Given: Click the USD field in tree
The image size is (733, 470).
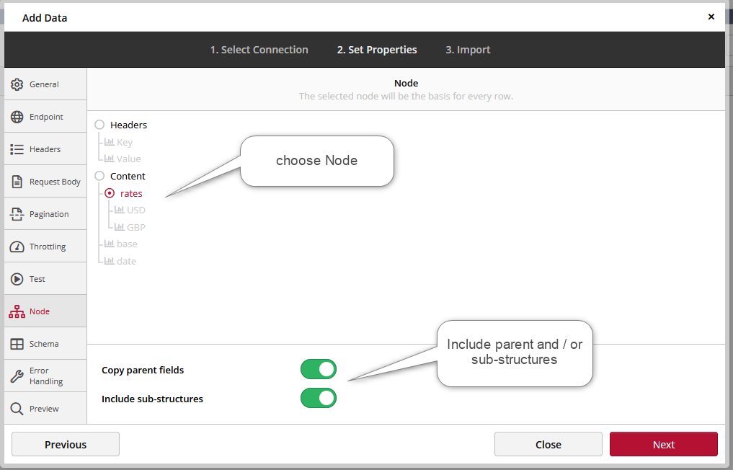Looking at the screenshot, I should click(x=136, y=210).
